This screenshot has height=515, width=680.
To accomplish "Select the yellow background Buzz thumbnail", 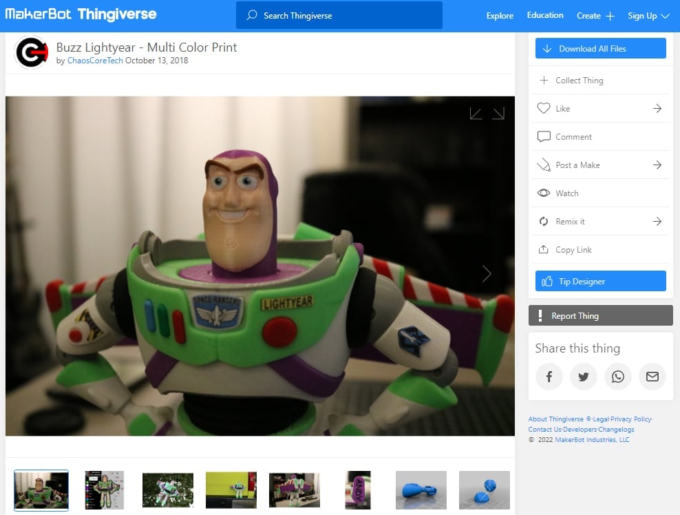I will tap(231, 490).
